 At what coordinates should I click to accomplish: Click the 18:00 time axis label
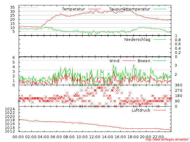tap(133, 137)
